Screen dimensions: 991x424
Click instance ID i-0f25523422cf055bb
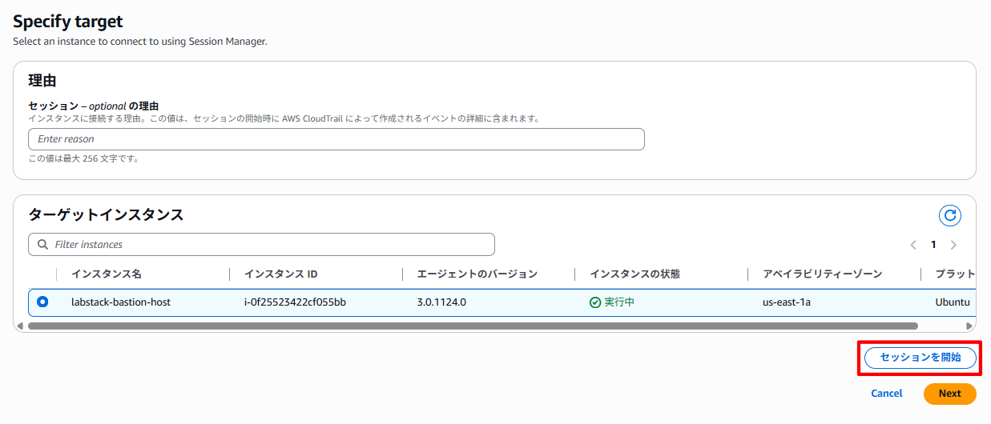tap(296, 302)
